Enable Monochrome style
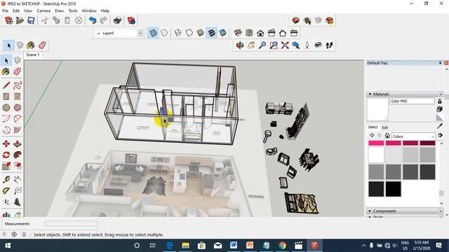Viewport: 449px width, 252px height. pos(223,33)
